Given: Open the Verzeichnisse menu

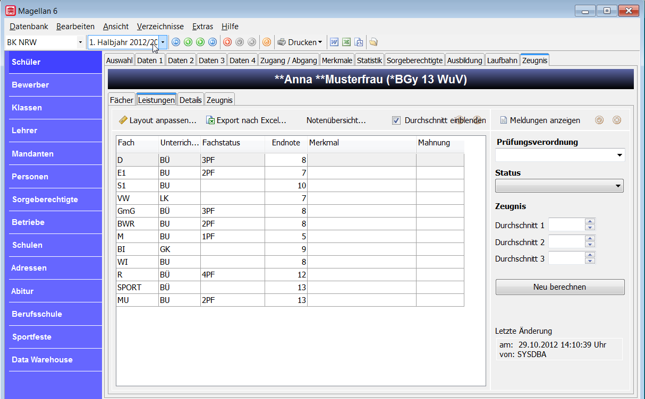Looking at the screenshot, I should [x=160, y=27].
